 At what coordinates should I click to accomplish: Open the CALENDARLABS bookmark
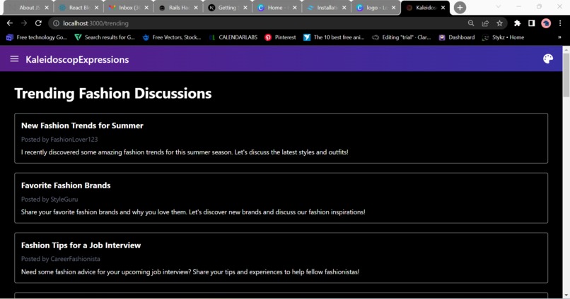pos(233,37)
